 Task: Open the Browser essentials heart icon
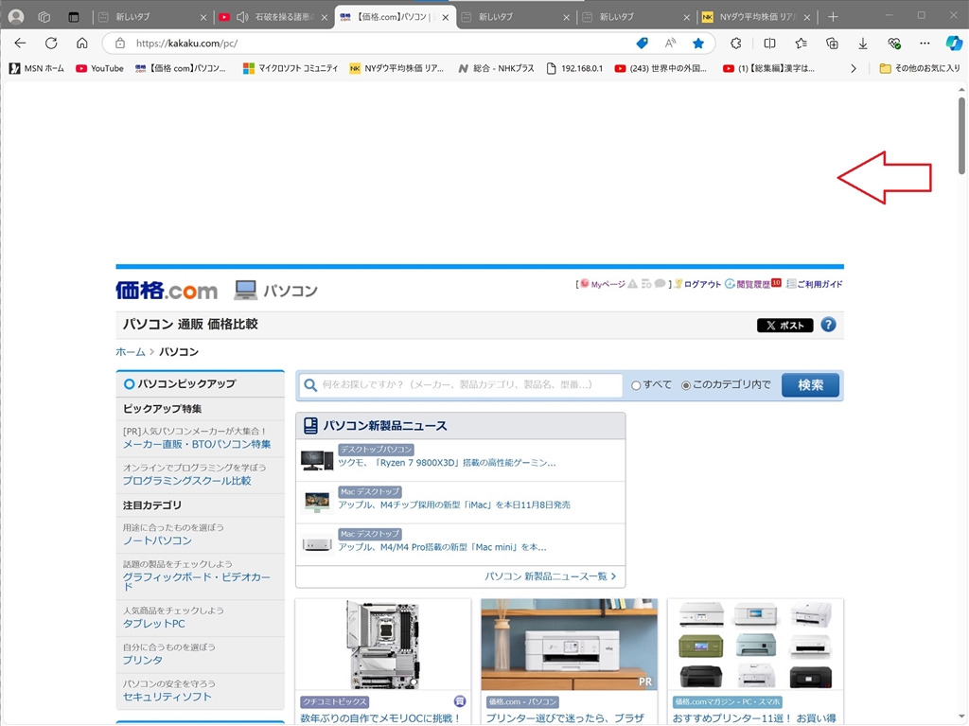pyautogui.click(x=893, y=44)
